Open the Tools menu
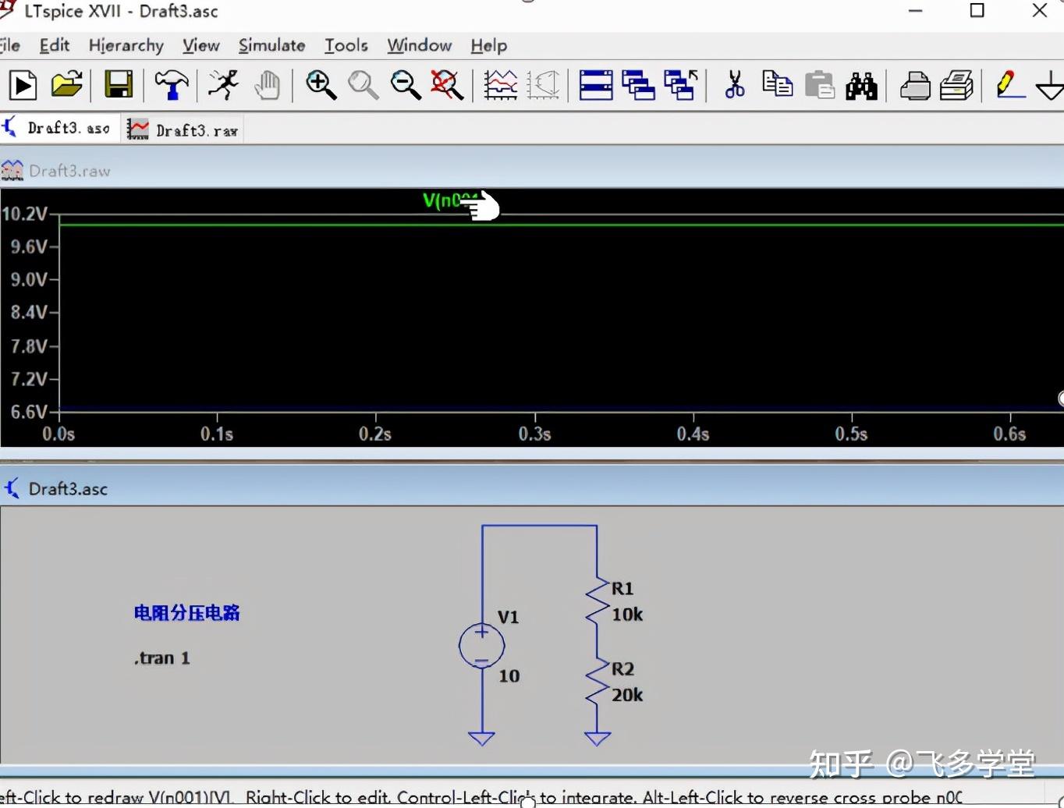1064x808 pixels. click(x=346, y=45)
